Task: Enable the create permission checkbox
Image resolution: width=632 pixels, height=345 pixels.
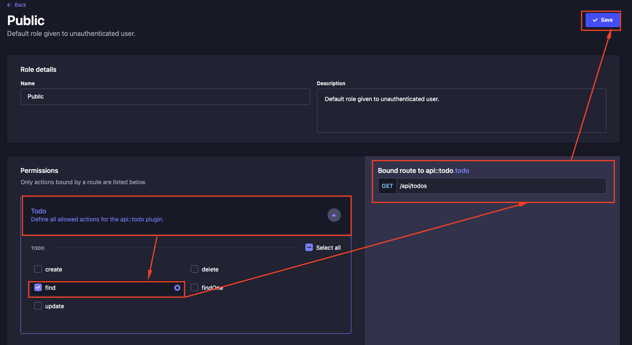Action: 38,269
